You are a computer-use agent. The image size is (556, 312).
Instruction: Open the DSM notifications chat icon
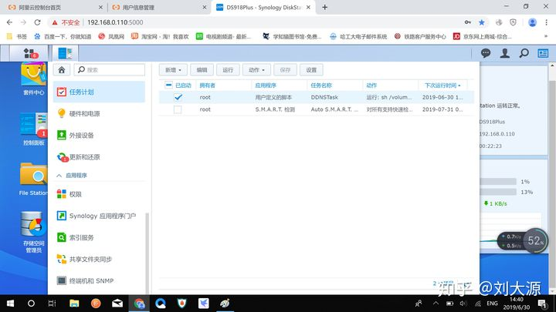pos(486,53)
